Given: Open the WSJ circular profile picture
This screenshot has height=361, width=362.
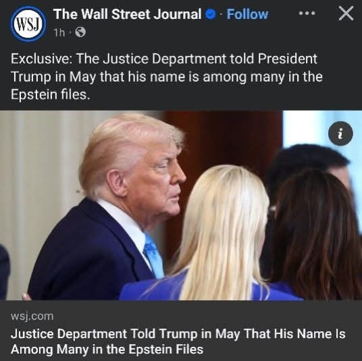Looking at the screenshot, I should [28, 24].
